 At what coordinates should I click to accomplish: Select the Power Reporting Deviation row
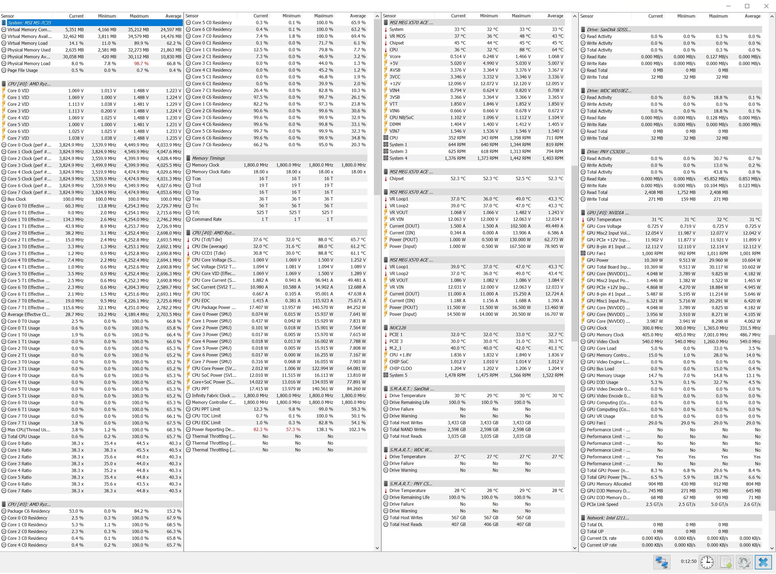(x=213, y=429)
